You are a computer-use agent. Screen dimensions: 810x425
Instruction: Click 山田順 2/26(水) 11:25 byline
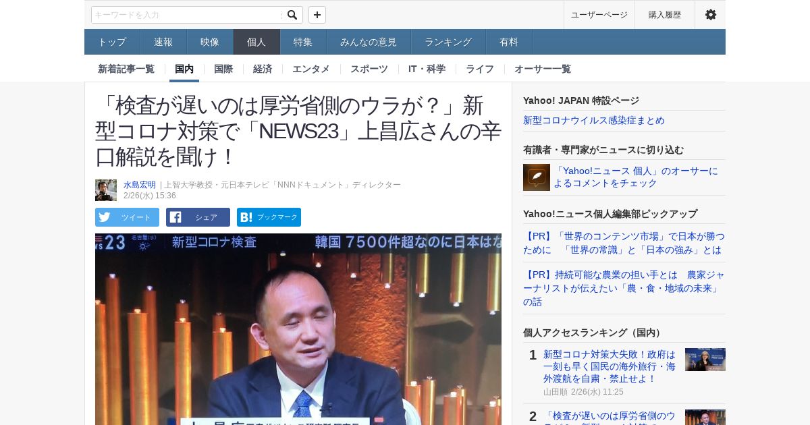pyautogui.click(x=583, y=392)
